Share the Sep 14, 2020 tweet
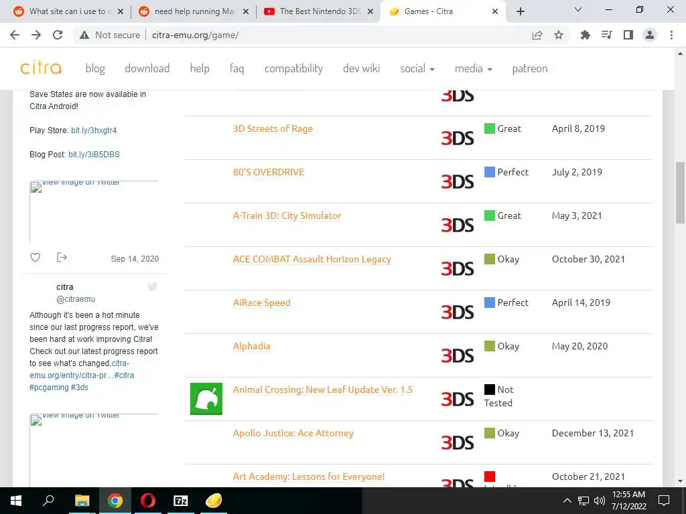Screen dimensions: 686x514 pos(62,258)
